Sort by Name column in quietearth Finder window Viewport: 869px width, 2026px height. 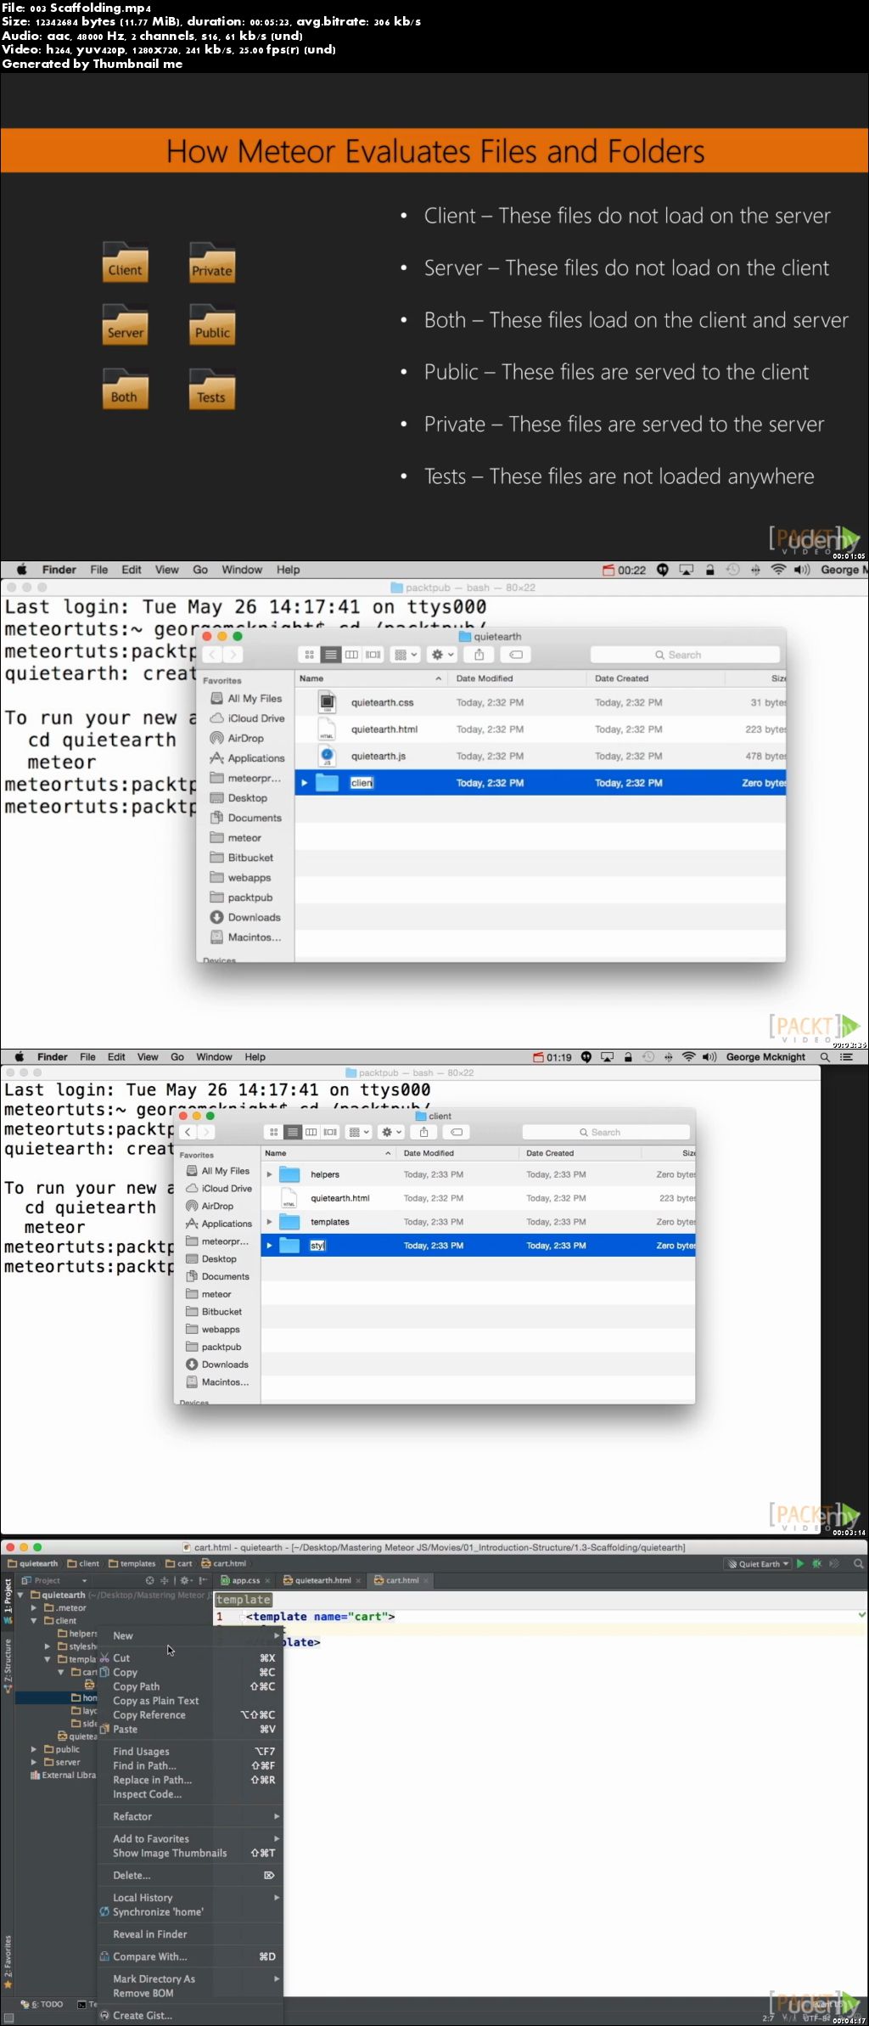[x=371, y=678]
